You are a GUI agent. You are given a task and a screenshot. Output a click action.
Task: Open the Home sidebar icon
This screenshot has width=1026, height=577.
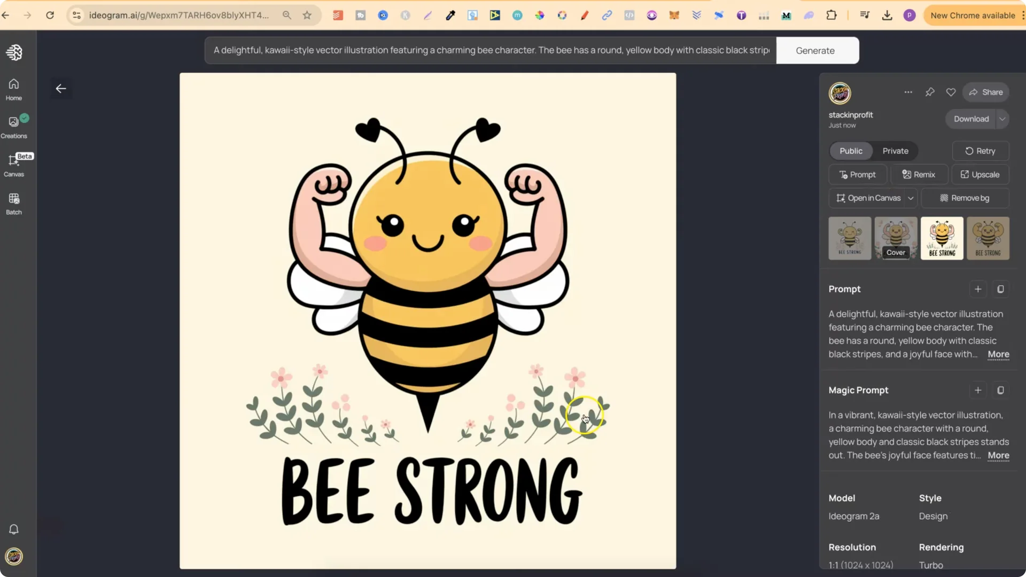point(13,89)
